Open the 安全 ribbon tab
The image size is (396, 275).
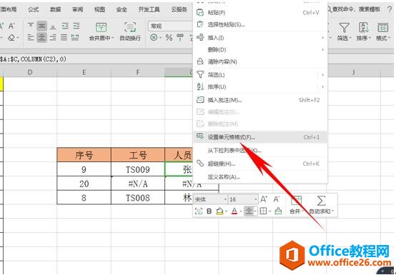pos(122,9)
